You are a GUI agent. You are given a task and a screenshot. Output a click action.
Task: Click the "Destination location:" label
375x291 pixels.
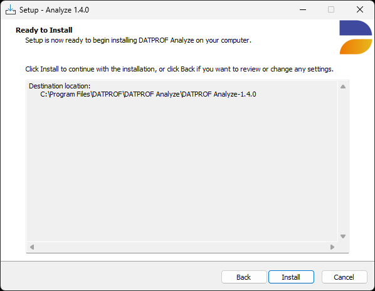60,86
